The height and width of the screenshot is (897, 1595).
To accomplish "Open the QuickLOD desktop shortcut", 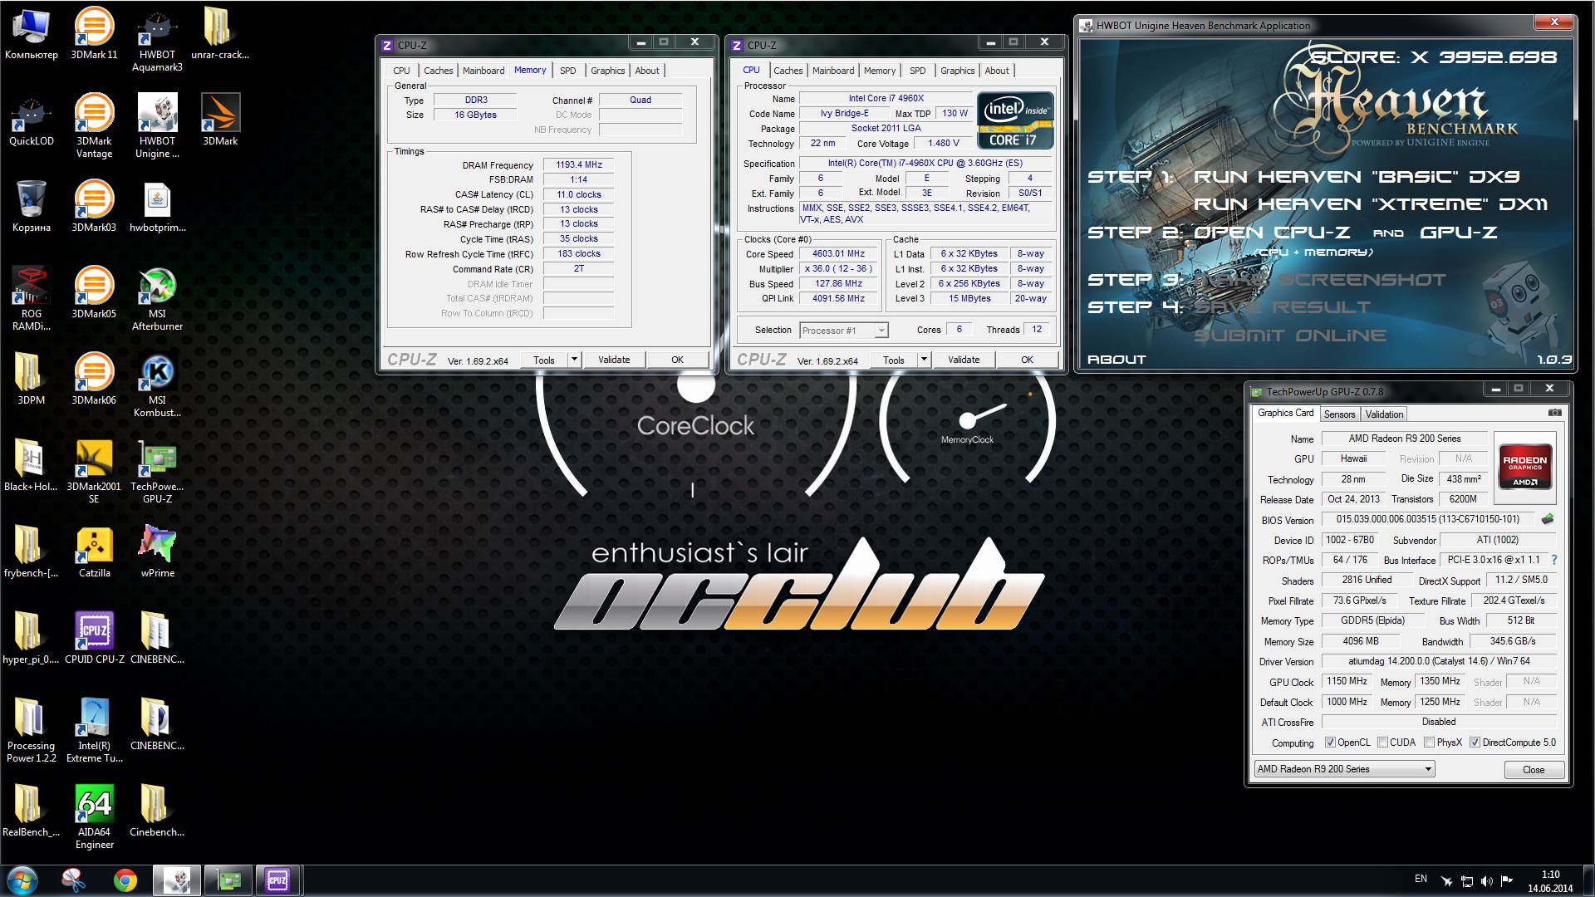I will click(x=32, y=120).
